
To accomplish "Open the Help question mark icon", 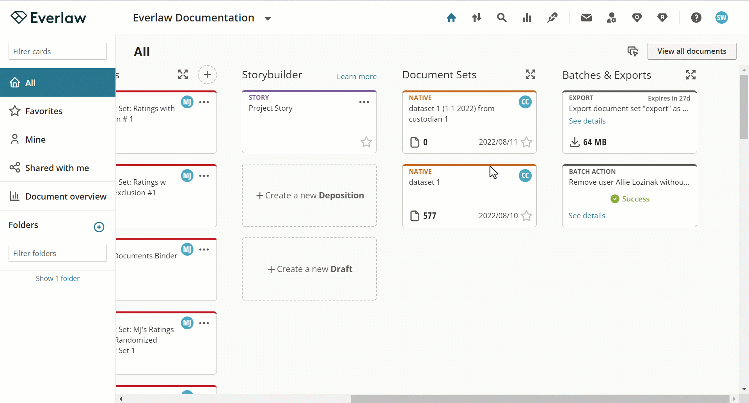I will 696,18.
